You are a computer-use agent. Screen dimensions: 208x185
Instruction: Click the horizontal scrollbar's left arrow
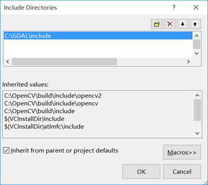[x=8, y=61]
